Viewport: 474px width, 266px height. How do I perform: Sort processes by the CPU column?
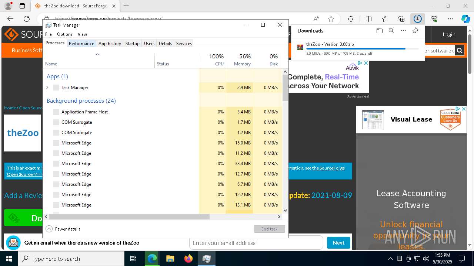click(x=213, y=60)
